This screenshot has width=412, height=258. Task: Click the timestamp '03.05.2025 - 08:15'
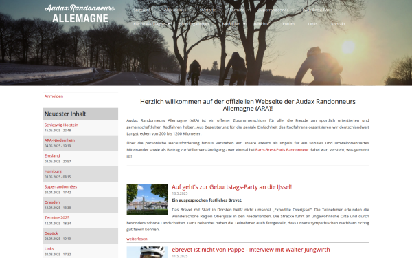click(58, 177)
